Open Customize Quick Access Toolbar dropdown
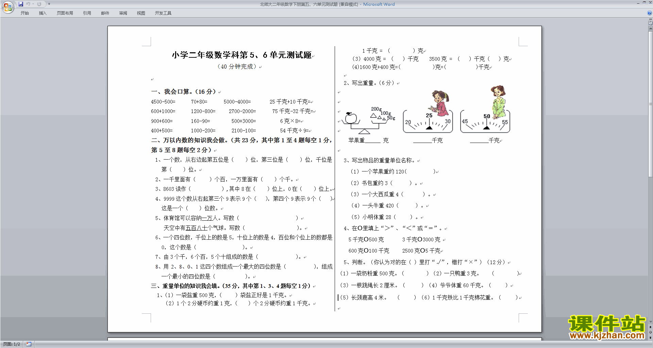 (x=49, y=4)
